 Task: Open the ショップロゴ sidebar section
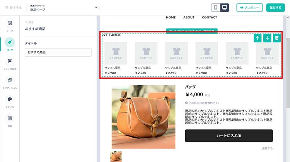[10, 64]
